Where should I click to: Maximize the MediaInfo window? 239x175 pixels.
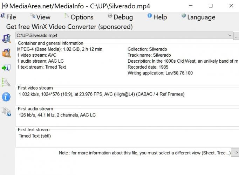coord(211,6)
